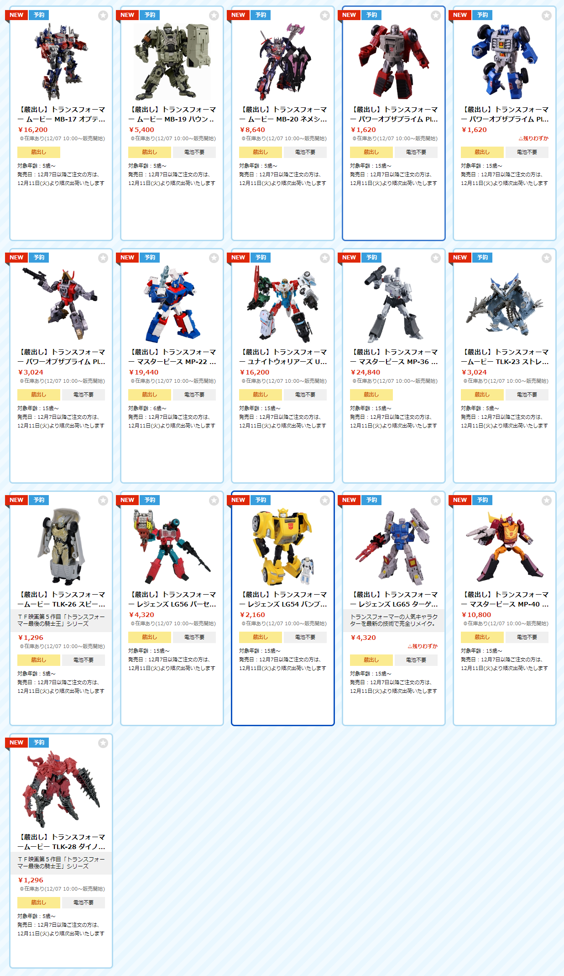This screenshot has height=976, width=564.
Task: Favorite the MB-17 Optimus product star
Action: pos(103,16)
